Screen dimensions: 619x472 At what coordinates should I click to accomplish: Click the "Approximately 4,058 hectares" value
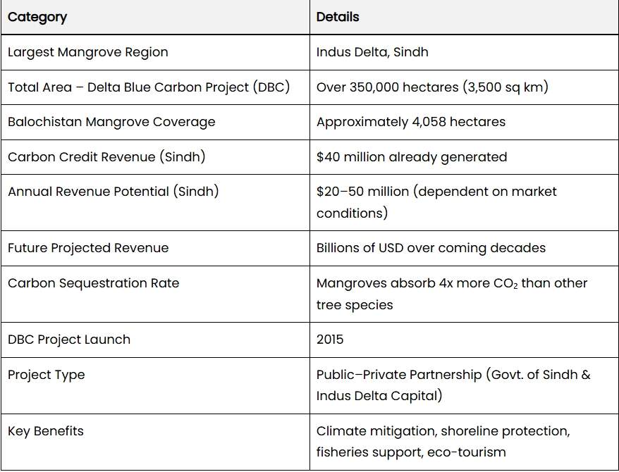[411, 122]
